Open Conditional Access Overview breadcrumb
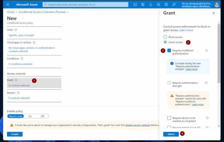 pyautogui.click(x=42, y=12)
